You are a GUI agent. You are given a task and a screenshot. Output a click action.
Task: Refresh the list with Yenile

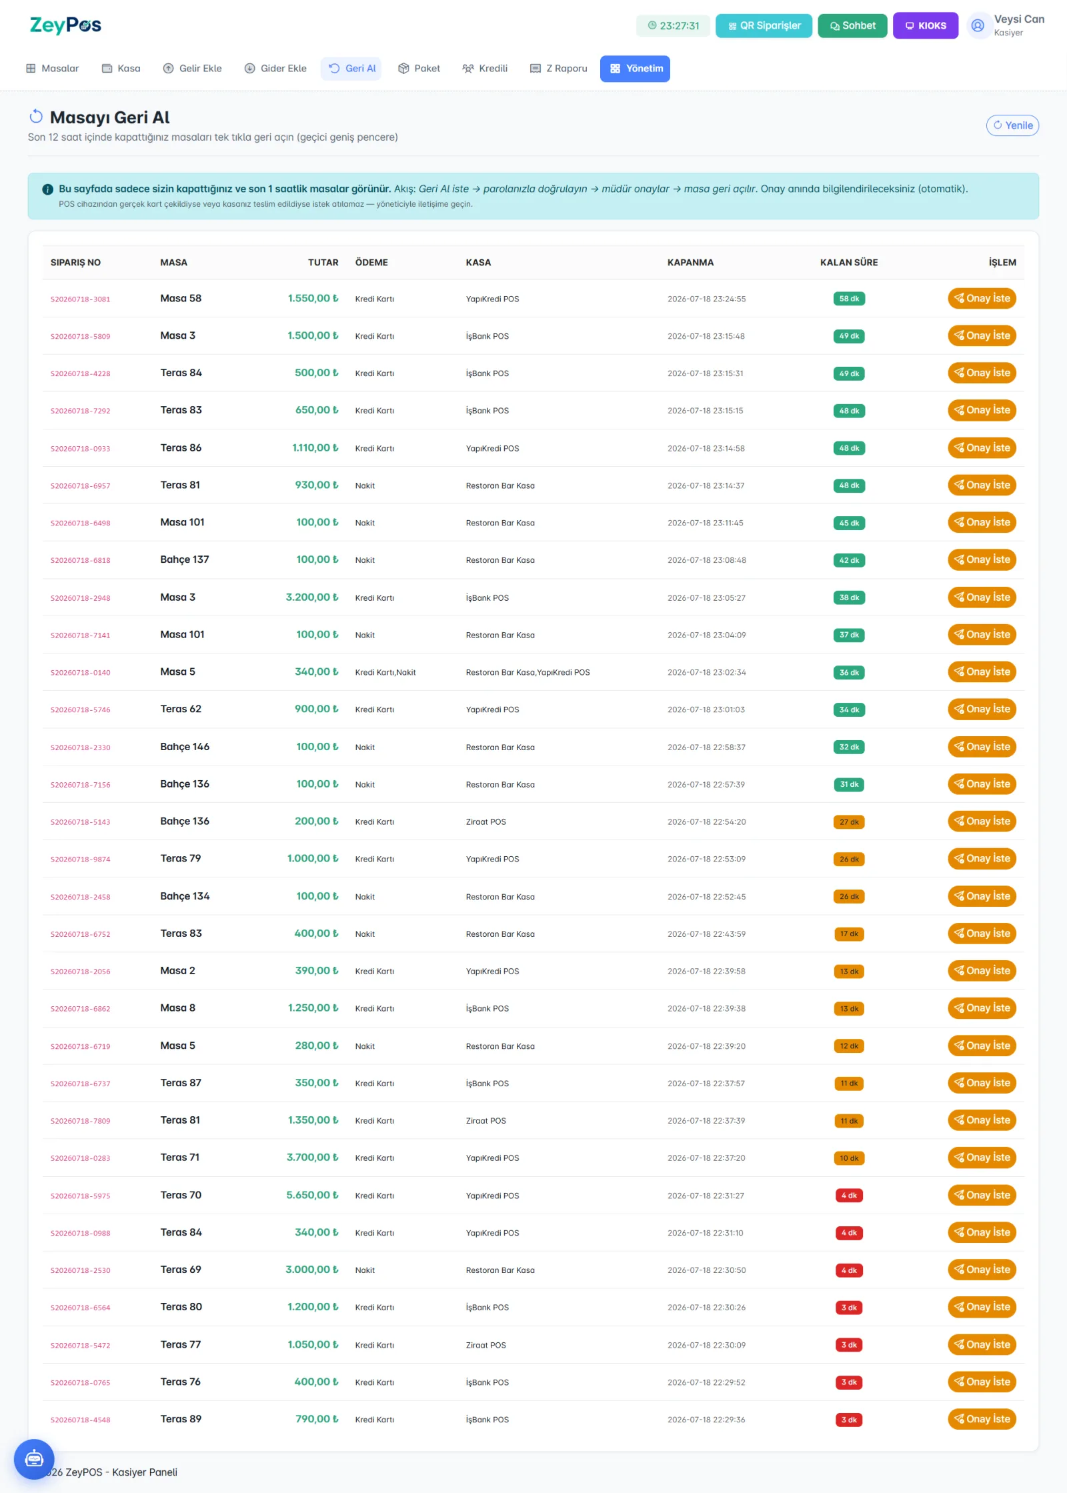click(x=1012, y=125)
